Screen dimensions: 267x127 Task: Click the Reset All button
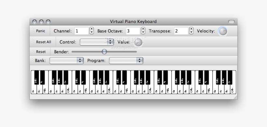(43, 42)
